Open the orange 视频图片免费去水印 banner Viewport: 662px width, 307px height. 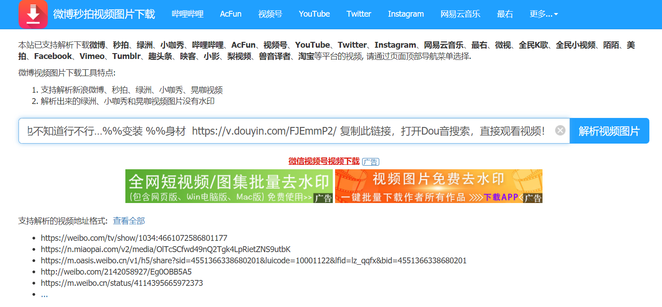(x=439, y=186)
